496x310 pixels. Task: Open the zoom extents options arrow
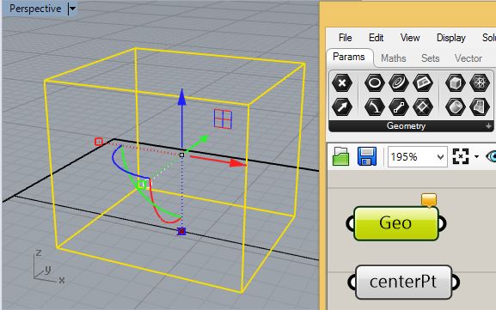tap(476, 156)
